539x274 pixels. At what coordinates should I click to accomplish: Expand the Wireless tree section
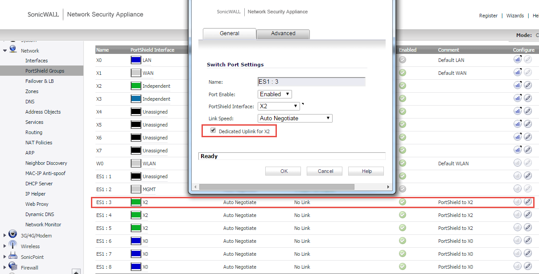pos(5,246)
